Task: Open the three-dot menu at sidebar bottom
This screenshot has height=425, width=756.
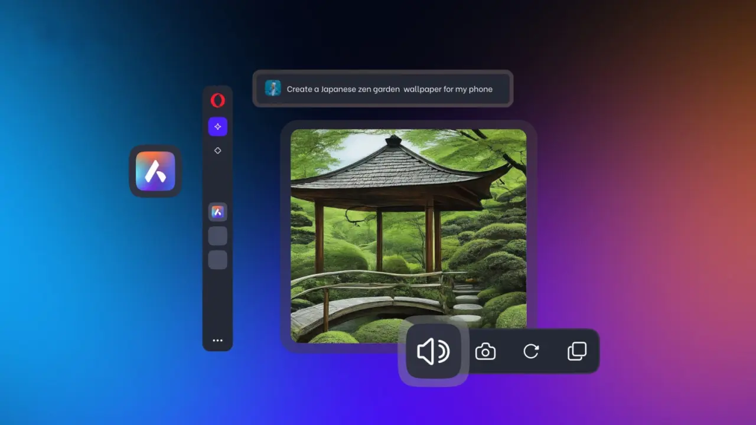Action: coord(217,341)
